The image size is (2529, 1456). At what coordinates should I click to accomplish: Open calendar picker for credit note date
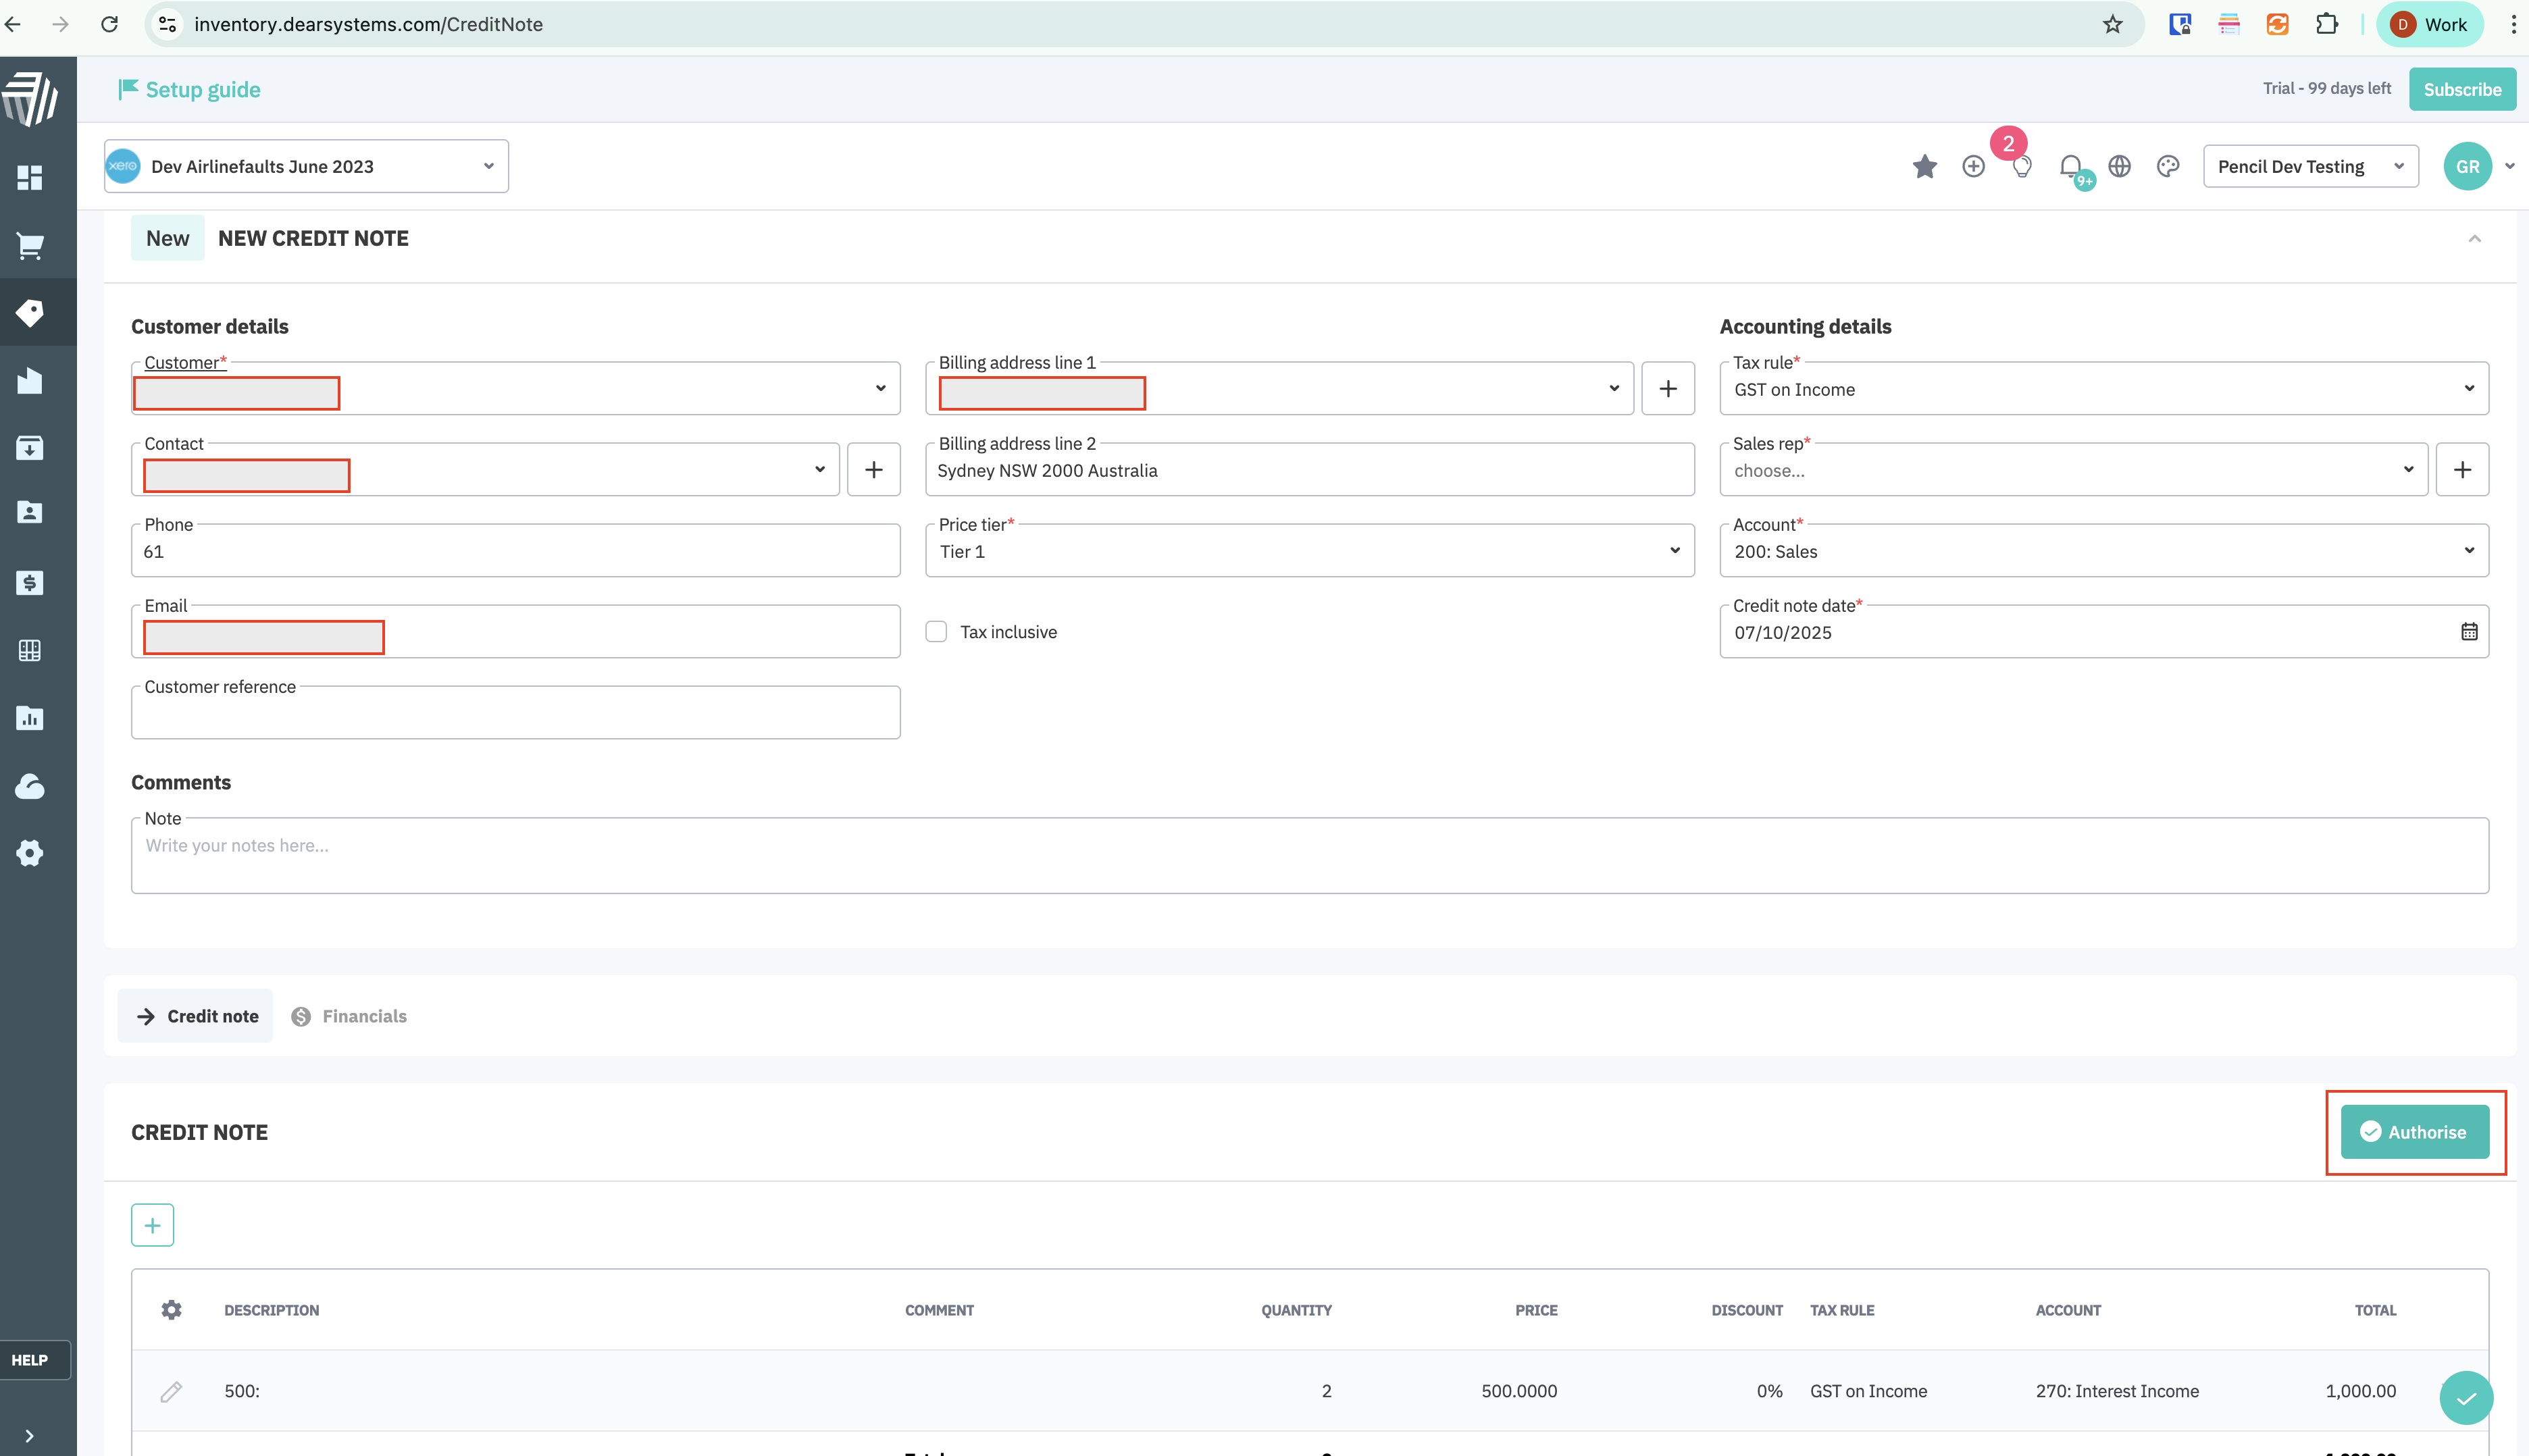tap(2469, 632)
